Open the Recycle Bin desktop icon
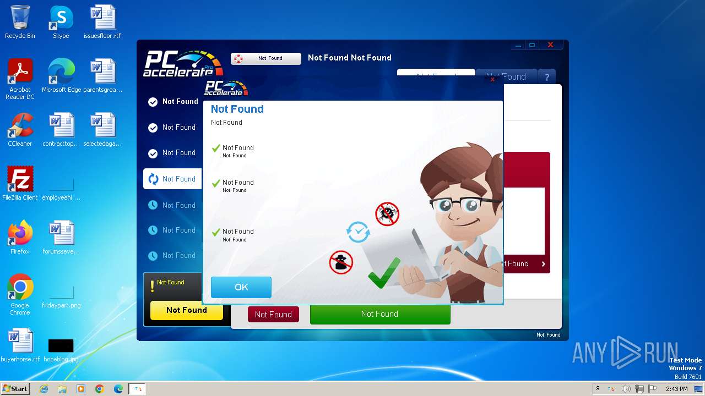705x396 pixels. click(x=20, y=22)
